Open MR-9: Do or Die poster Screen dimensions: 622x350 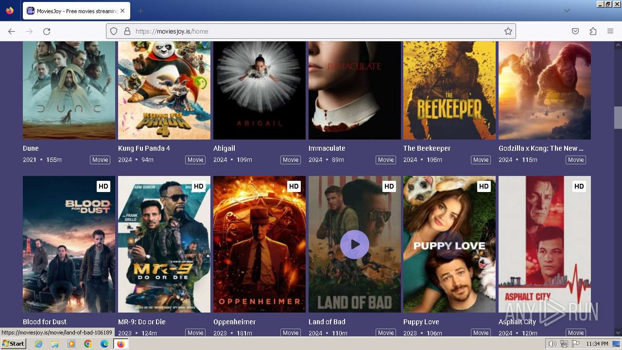click(x=164, y=244)
